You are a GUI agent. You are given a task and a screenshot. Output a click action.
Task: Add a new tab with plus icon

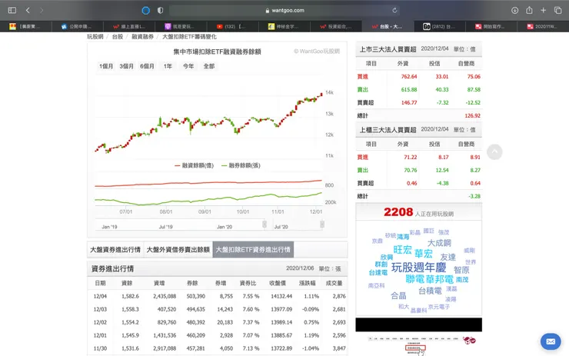pyautogui.click(x=543, y=11)
